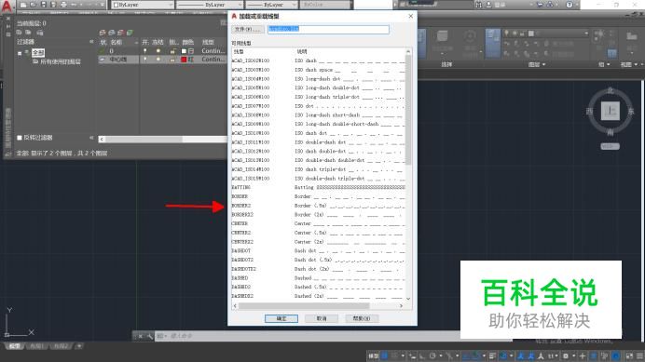The height and width of the screenshot is (362, 645).
Task: Click the sign-in person icon in title bar
Action: pos(488,5)
